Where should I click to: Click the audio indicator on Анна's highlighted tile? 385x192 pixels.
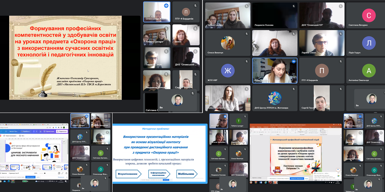click(293, 62)
